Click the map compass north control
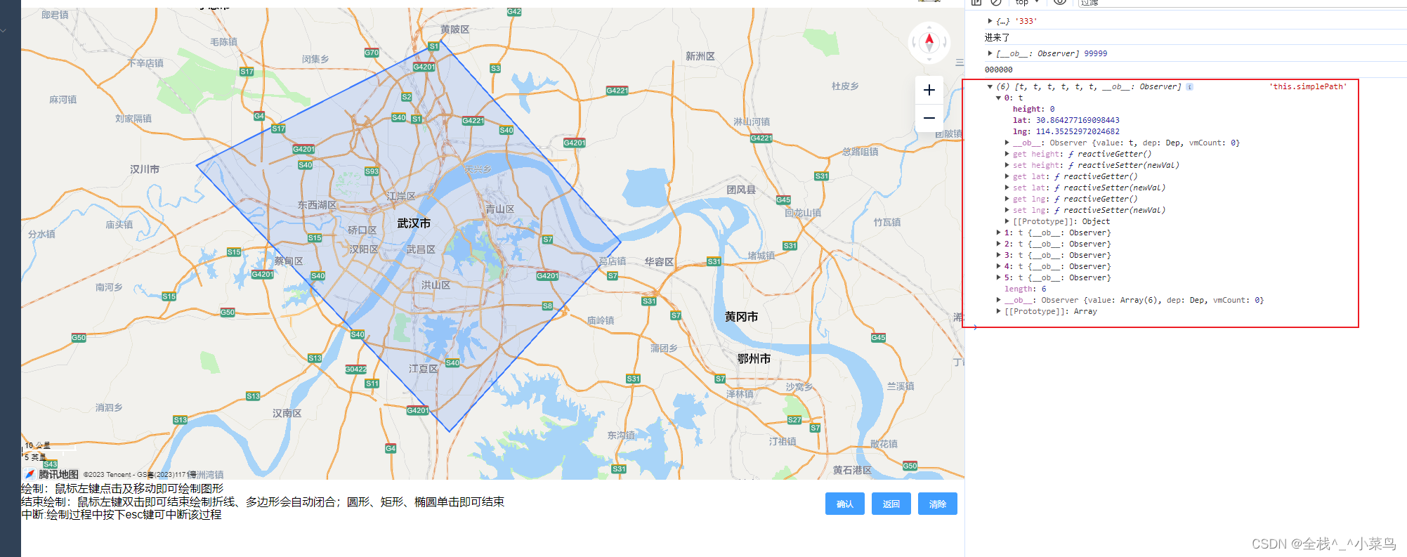 [929, 42]
